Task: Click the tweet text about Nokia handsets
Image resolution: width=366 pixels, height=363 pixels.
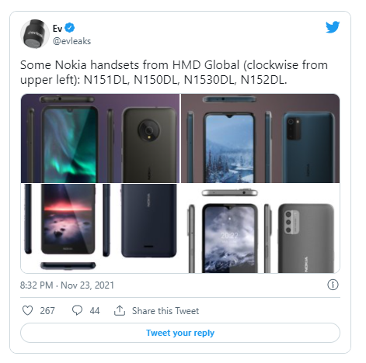Action: (174, 72)
